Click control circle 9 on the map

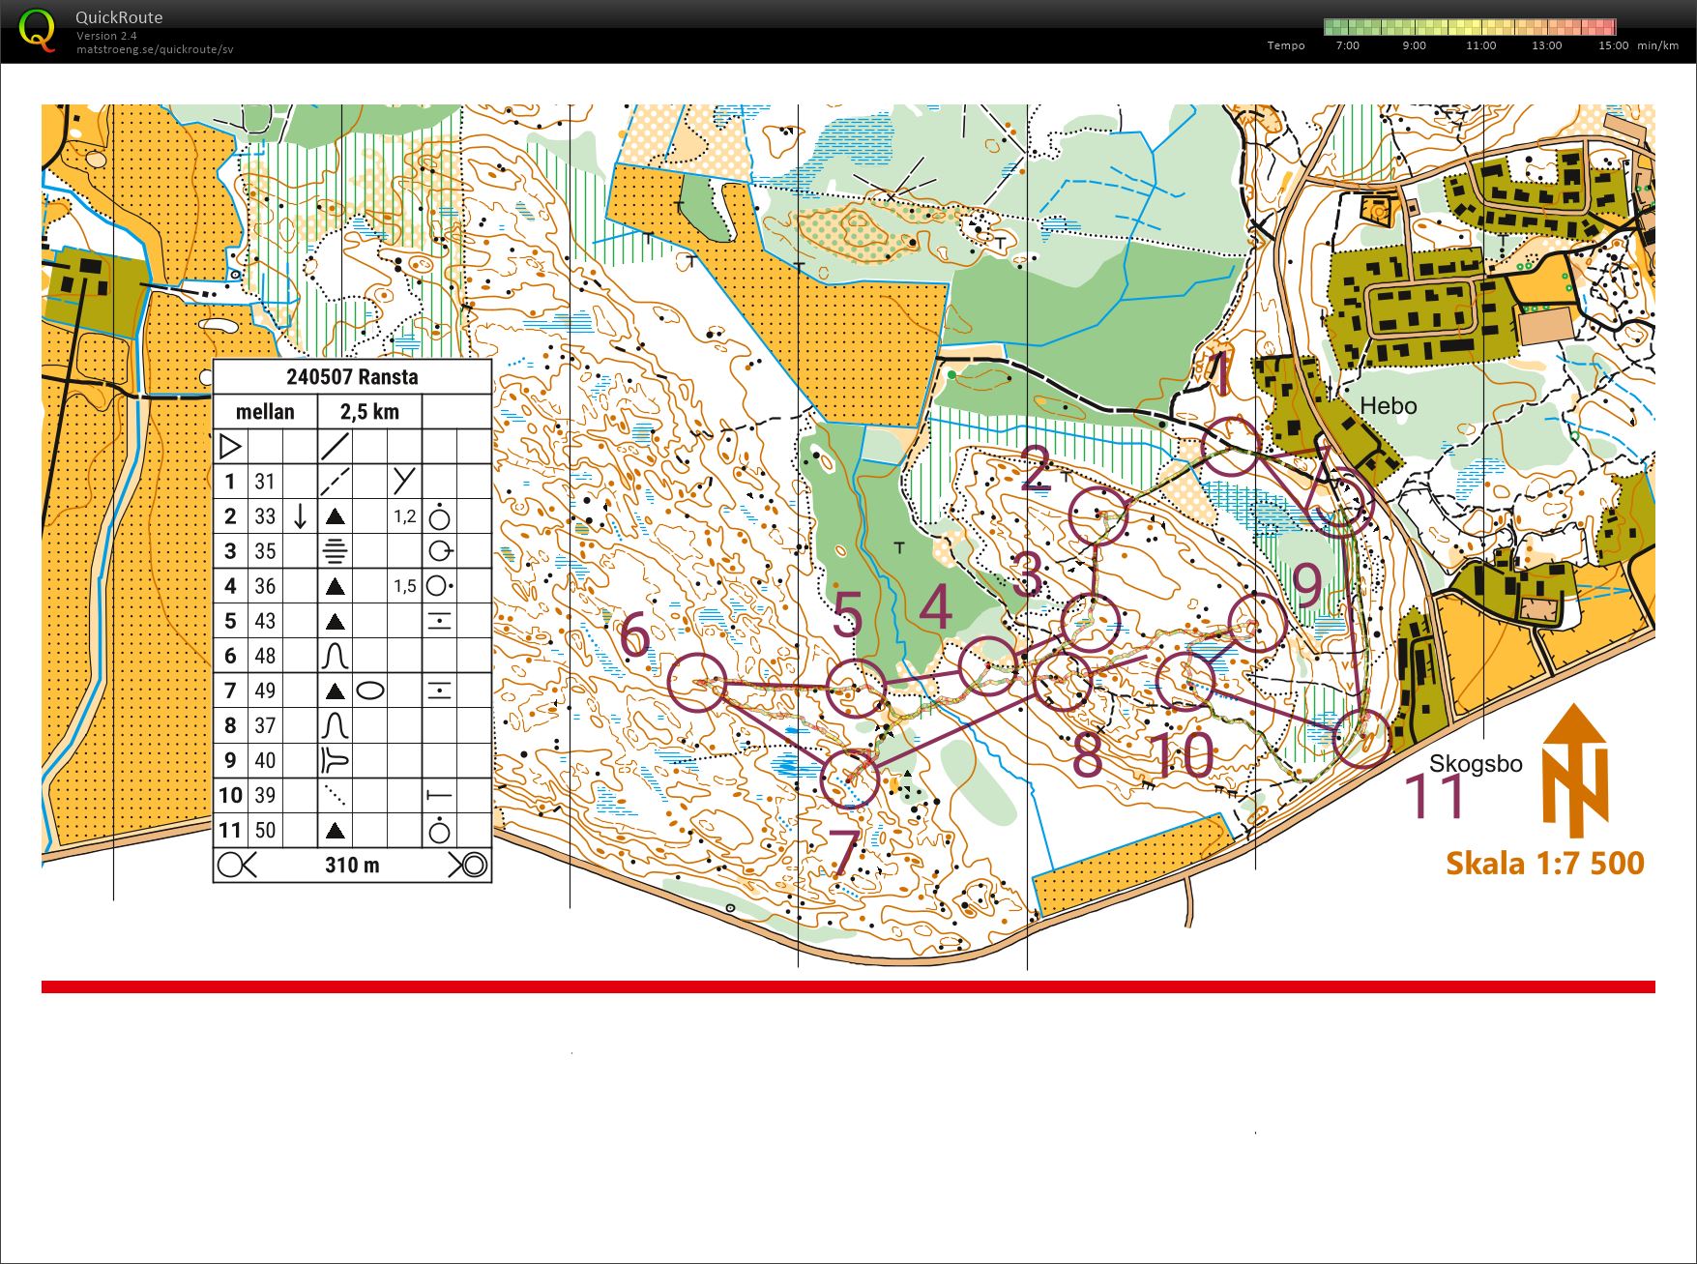1258,624
